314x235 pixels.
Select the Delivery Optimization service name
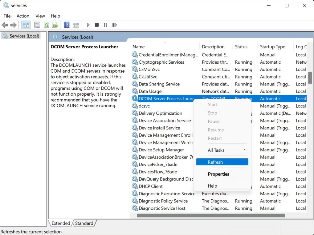click(x=161, y=113)
